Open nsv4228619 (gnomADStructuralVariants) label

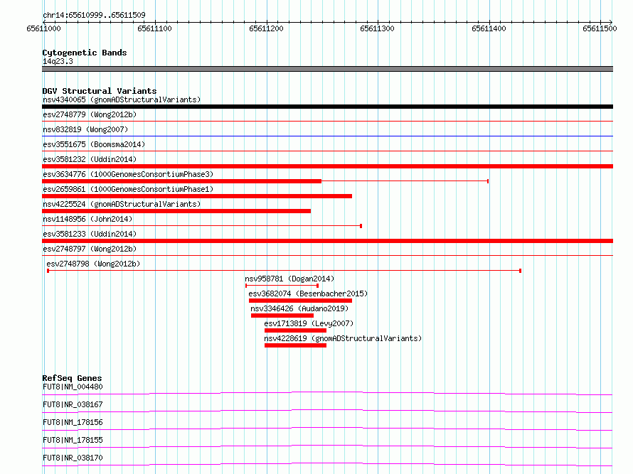point(343,338)
